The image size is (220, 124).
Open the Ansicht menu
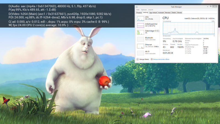pos(151,10)
